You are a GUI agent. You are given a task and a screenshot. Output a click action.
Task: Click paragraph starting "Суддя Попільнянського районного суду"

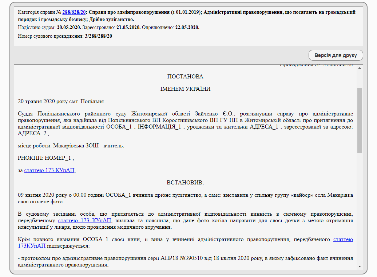pyautogui.click(x=185, y=123)
